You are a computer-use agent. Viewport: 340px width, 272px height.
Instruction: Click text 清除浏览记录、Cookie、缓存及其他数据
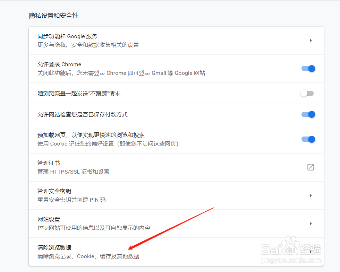point(88,256)
